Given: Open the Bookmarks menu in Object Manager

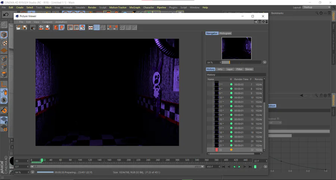Looking at the screenshot, I should 277,13.
